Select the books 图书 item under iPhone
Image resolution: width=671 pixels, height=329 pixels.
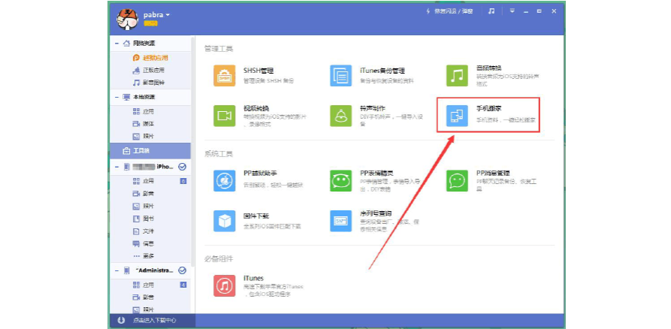coord(144,219)
